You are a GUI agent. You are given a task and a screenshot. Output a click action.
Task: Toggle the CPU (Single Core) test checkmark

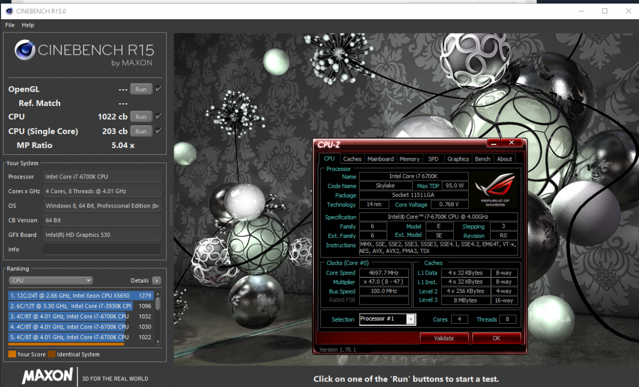click(x=159, y=131)
